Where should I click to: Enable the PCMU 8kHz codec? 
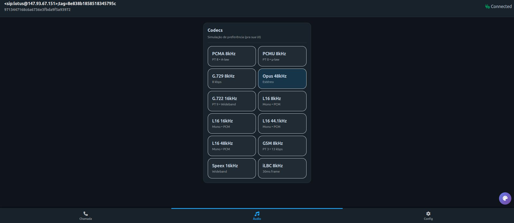(282, 56)
